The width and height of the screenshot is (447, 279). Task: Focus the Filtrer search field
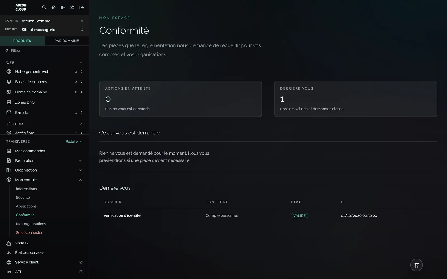coord(45,50)
